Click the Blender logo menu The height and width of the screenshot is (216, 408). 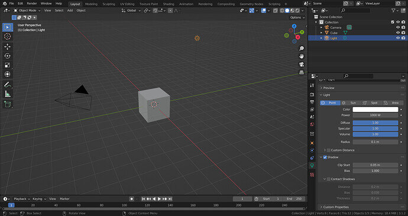[x=4, y=4]
